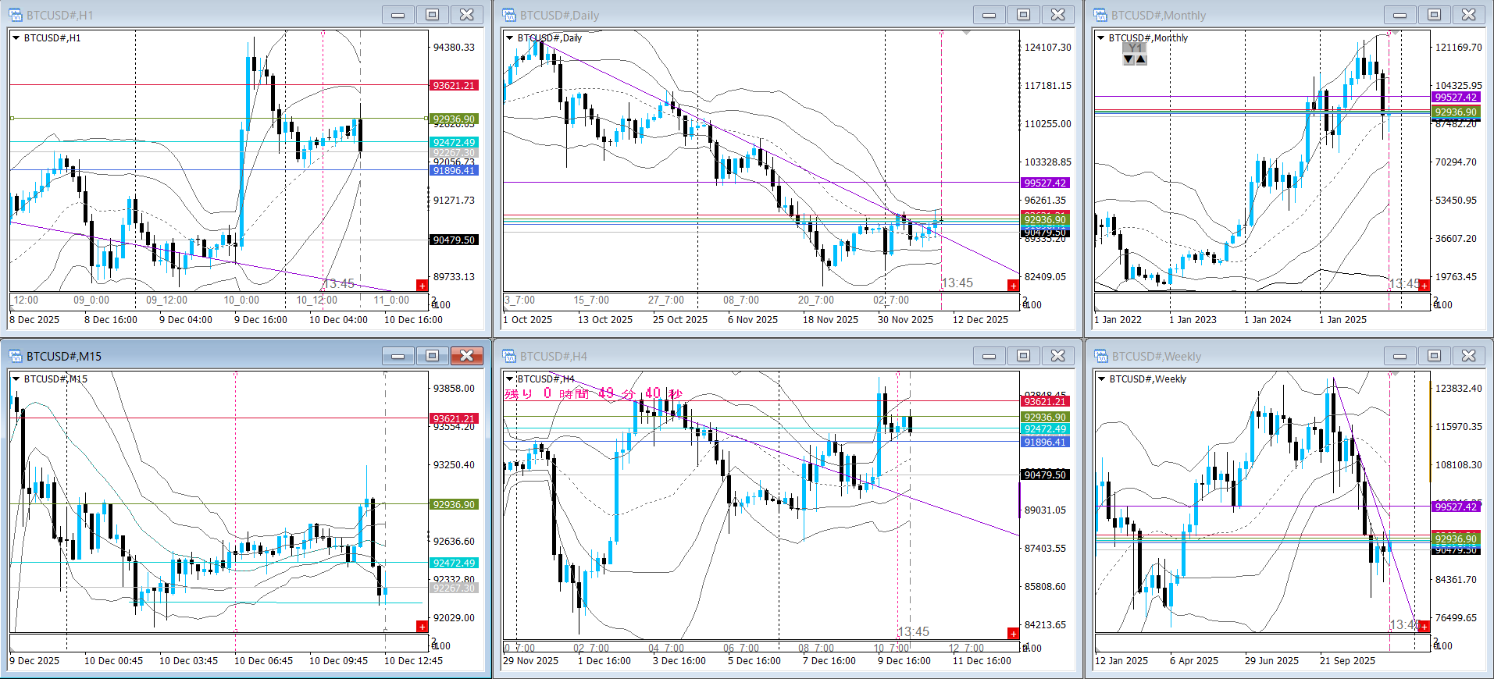Toggle the Y1 button on the Monthly chart
Image resolution: width=1494 pixels, height=679 pixels.
(x=1134, y=48)
